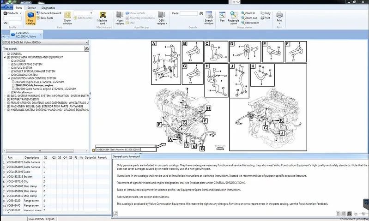
Task: Click Mail in Hose Recipes group
Action: tap(130, 23)
